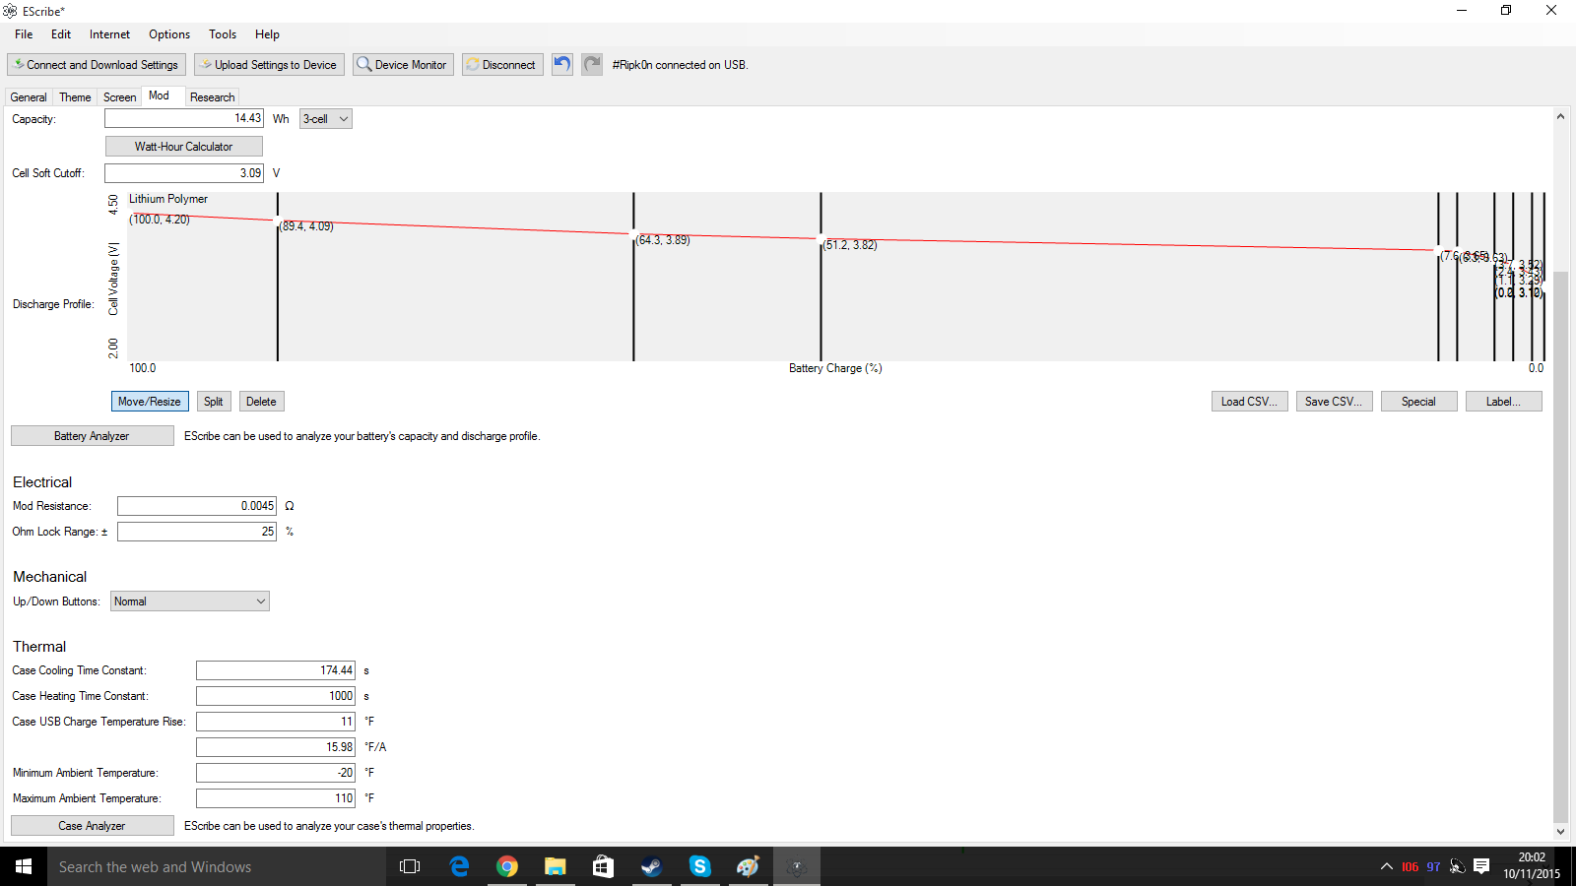Switch to the Research tab
This screenshot has height=886, width=1576.
click(212, 97)
